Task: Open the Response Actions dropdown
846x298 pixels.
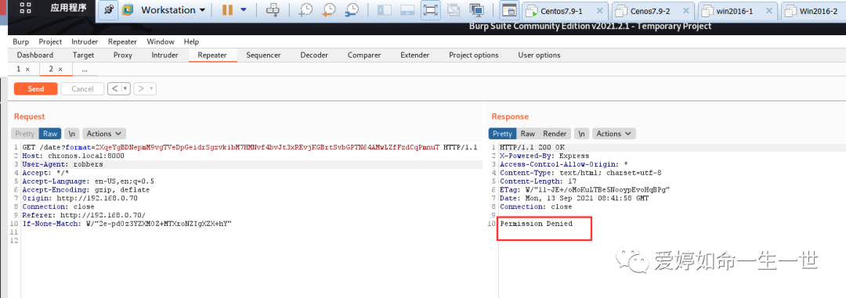Action: click(x=614, y=134)
